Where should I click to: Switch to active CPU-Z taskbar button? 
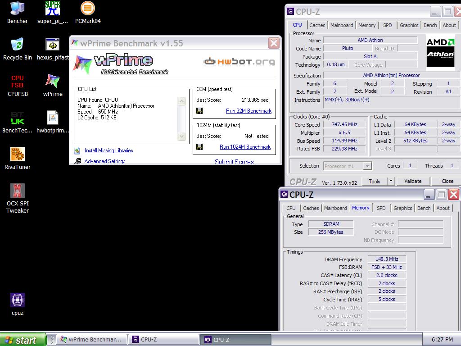pos(236,340)
